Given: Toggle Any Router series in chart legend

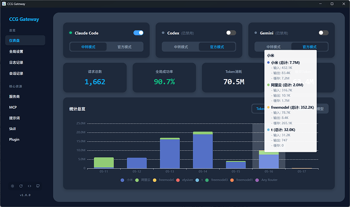Looking at the screenshot, I should (x=266, y=180).
